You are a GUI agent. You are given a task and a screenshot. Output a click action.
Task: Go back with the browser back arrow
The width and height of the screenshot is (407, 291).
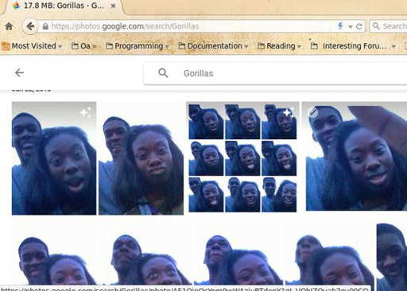(30, 26)
